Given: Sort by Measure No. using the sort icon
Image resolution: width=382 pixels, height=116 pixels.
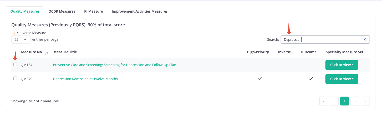Looking at the screenshot, I should (46, 53).
